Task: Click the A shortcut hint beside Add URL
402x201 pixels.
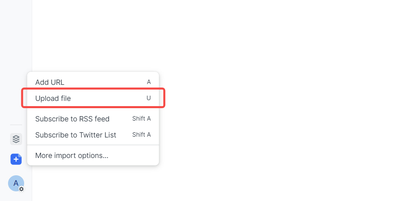Action: click(x=149, y=82)
